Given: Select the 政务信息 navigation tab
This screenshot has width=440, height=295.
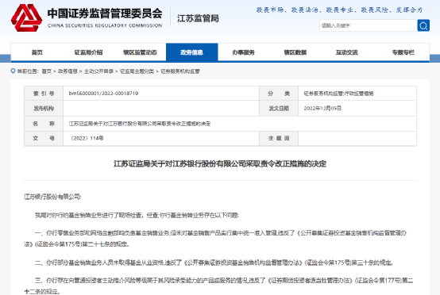Looking at the screenshot, I should [192, 52].
